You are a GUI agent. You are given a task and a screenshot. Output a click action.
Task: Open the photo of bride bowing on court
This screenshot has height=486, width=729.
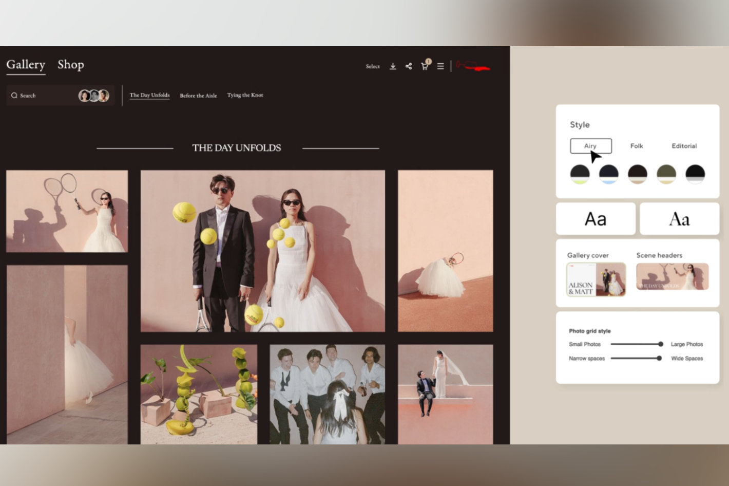pos(445,251)
